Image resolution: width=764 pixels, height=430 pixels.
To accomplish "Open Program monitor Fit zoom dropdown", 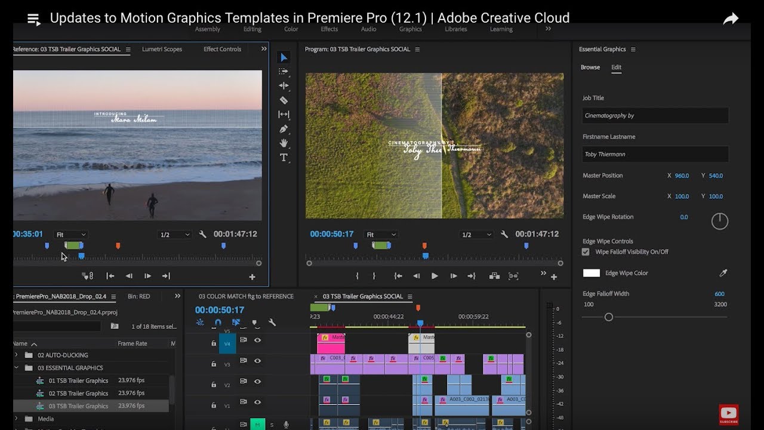I will coord(380,235).
